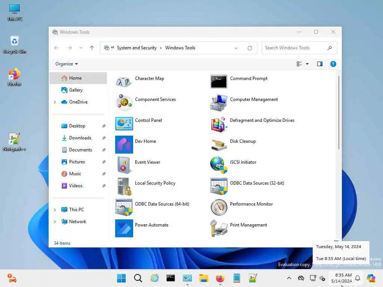This screenshot has width=383, height=287.
Task: Select the Performance Monitor icon
Action: 218,207
